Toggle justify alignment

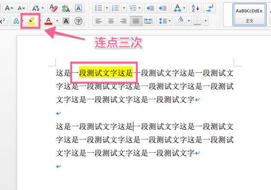(136, 21)
